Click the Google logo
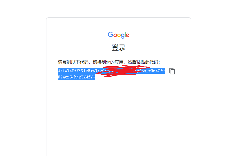237x156 pixels. (118, 35)
